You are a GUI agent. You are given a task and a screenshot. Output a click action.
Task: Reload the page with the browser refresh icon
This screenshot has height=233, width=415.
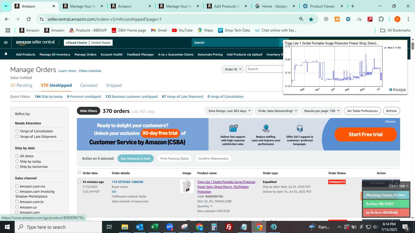click(29, 19)
